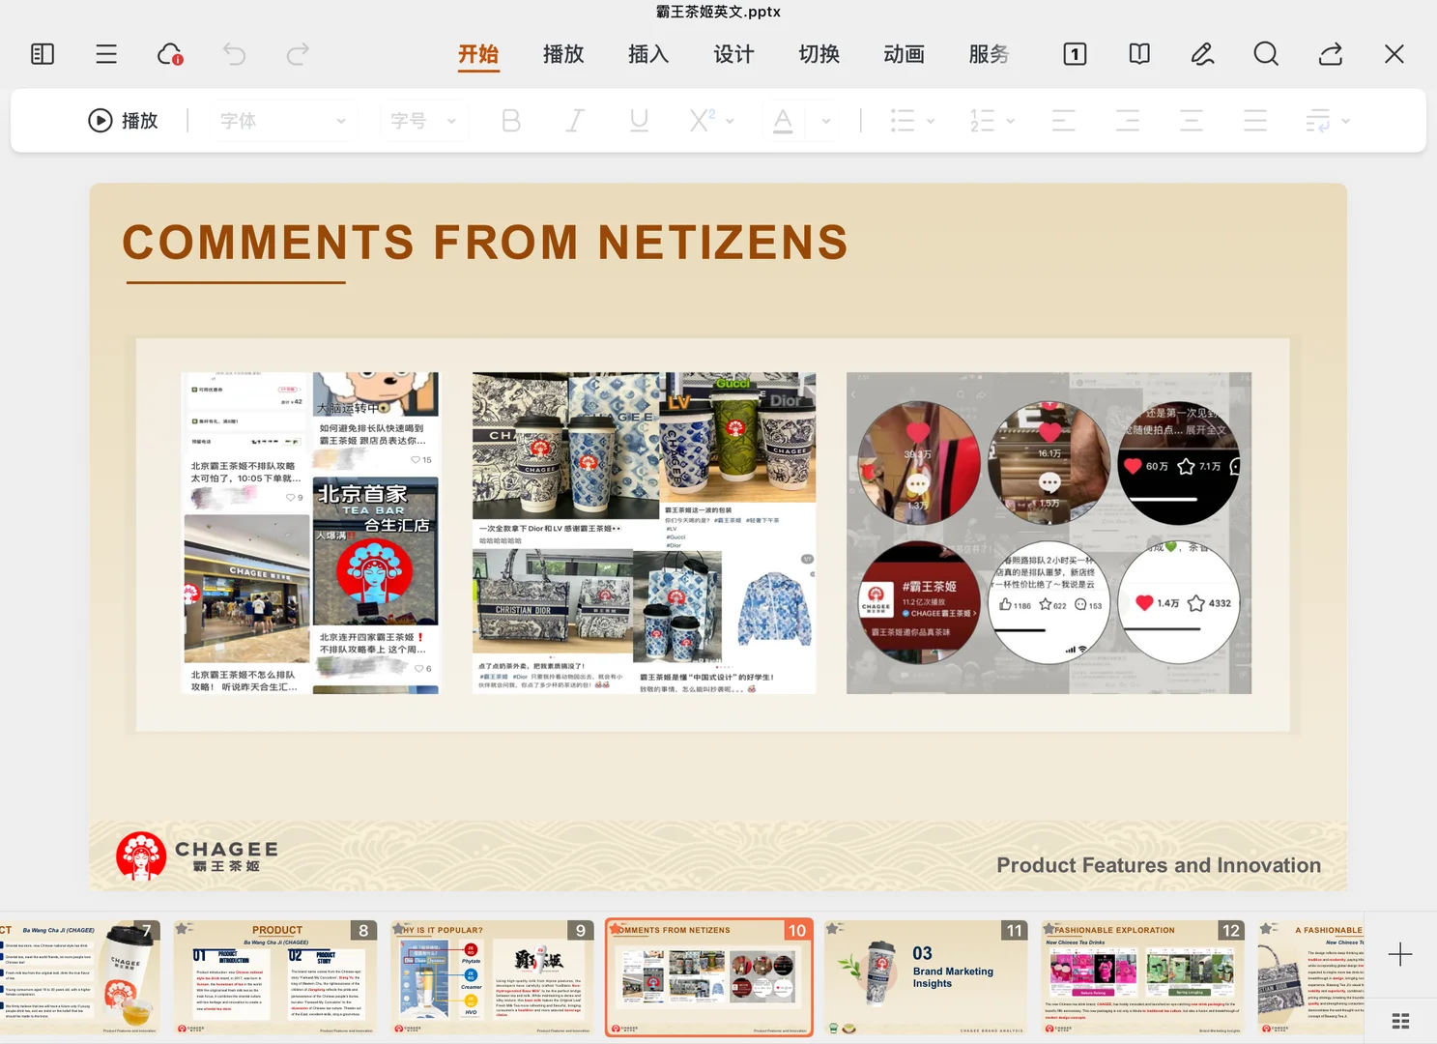Expand the bullet list style dropdown
This screenshot has height=1044, width=1437.
(931, 122)
